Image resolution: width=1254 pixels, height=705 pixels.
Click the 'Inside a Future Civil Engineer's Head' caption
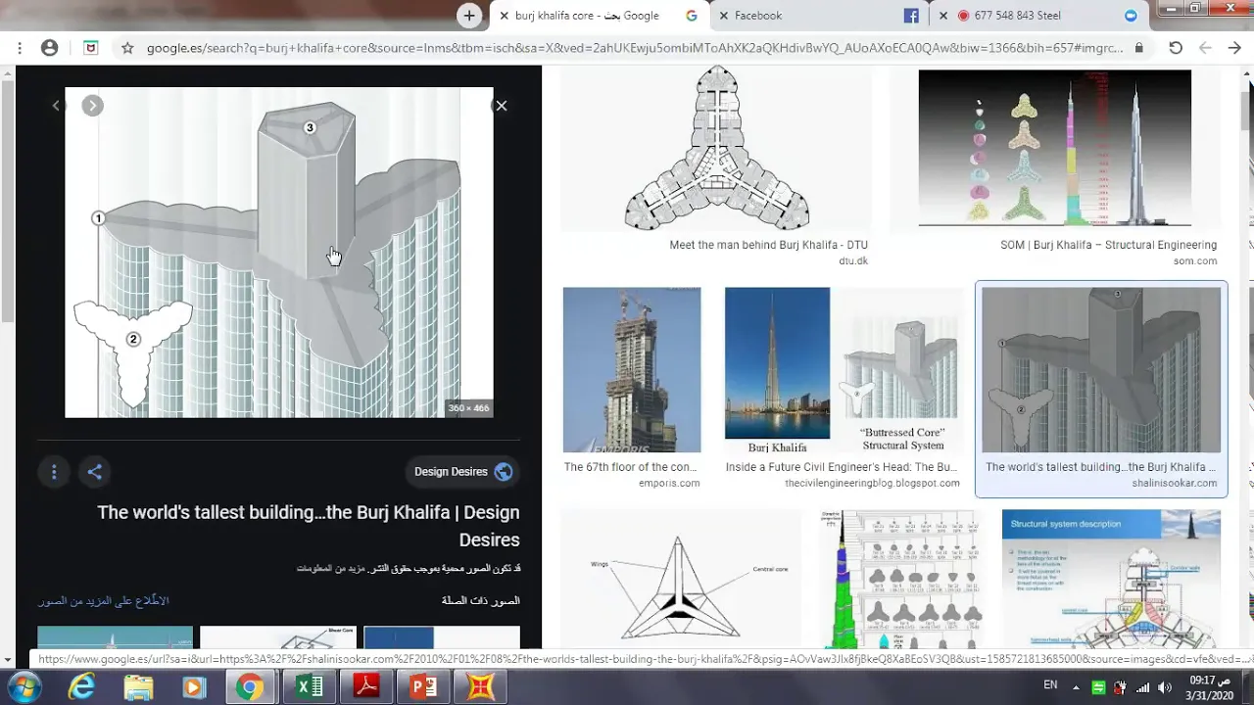[x=841, y=467]
